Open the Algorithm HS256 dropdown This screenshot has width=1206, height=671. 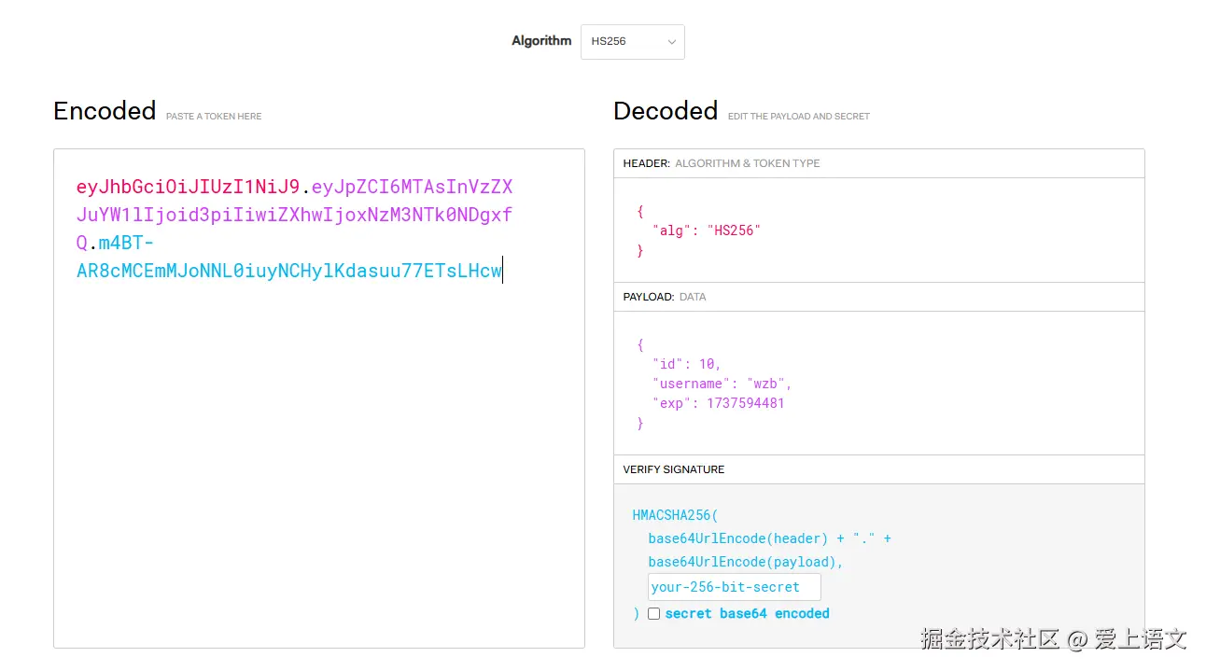click(631, 42)
